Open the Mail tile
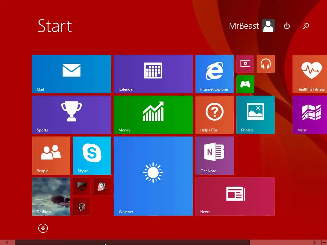 pos(71,74)
